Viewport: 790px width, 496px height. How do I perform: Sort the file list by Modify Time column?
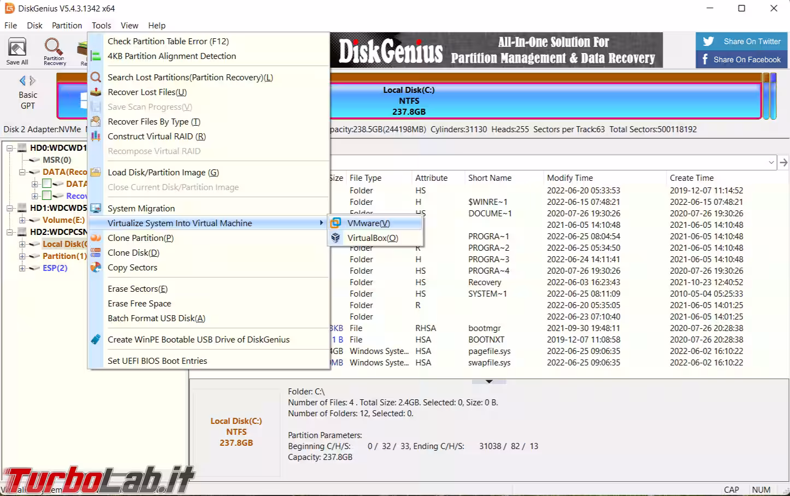[570, 178]
